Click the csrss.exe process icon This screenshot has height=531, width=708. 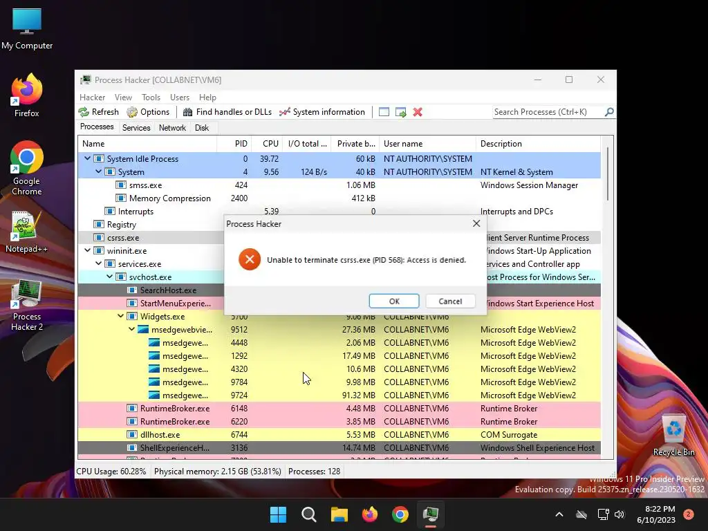(x=98, y=238)
